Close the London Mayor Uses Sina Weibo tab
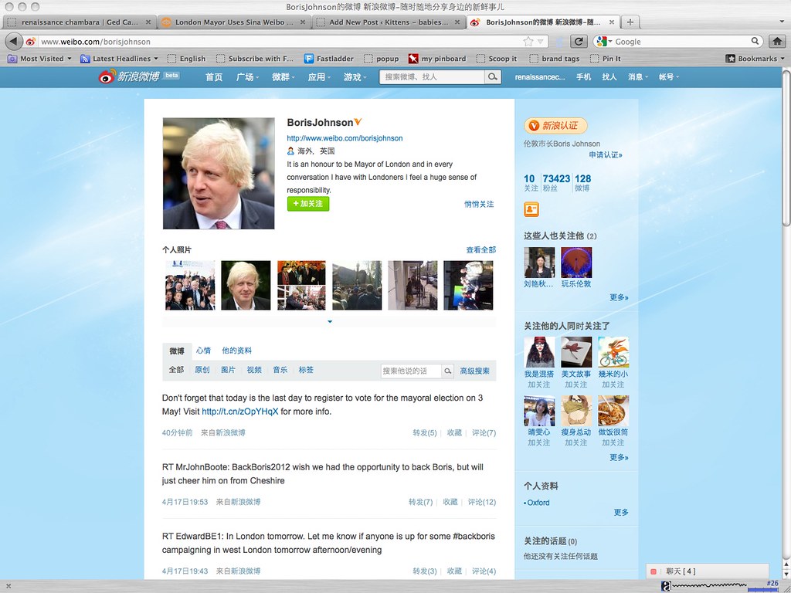 (303, 22)
